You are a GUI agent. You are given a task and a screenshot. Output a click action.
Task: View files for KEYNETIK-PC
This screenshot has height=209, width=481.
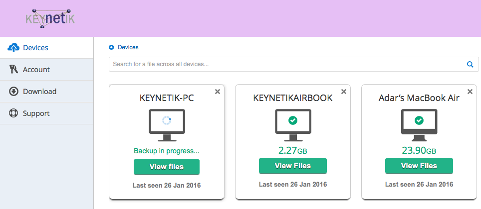(167, 167)
